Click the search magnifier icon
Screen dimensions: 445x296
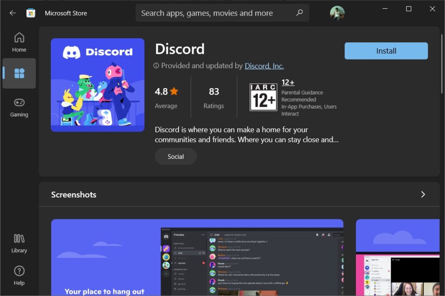pyautogui.click(x=299, y=13)
